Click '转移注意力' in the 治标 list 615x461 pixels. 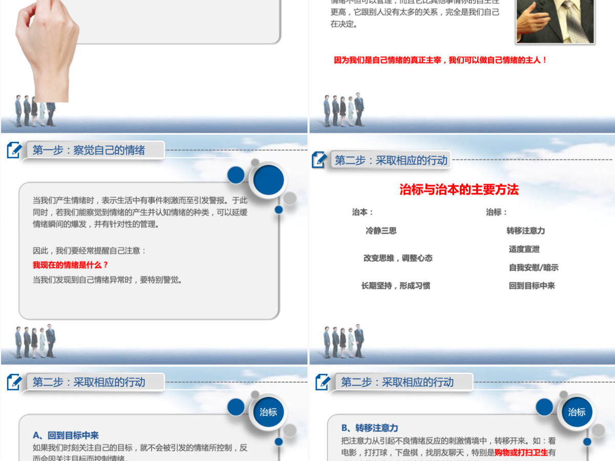[526, 230]
